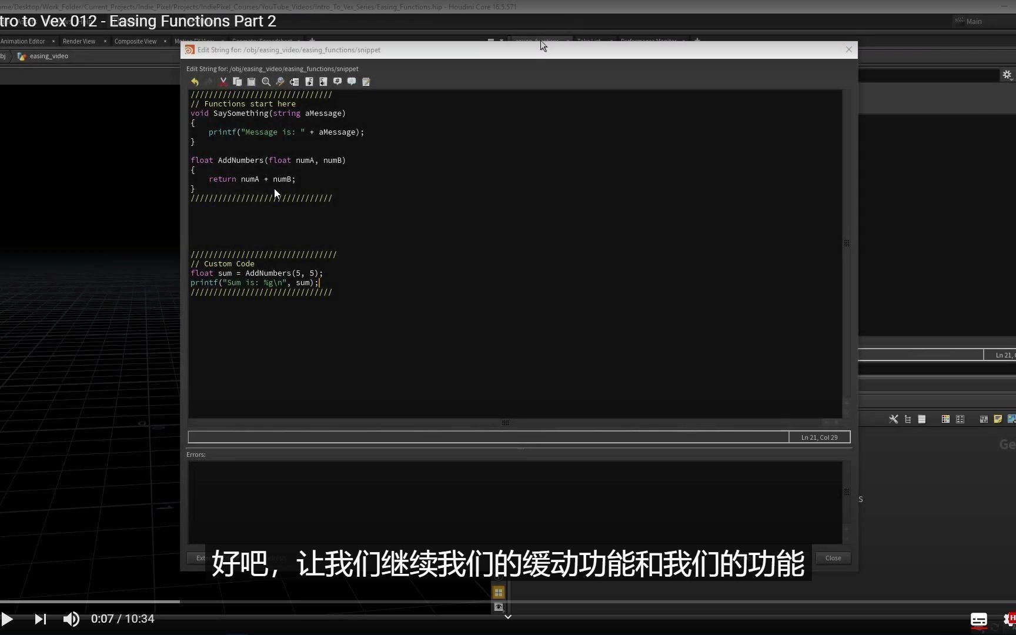This screenshot has width=1016, height=635.
Task: Click the easing_video path node
Action: [x=43, y=56]
